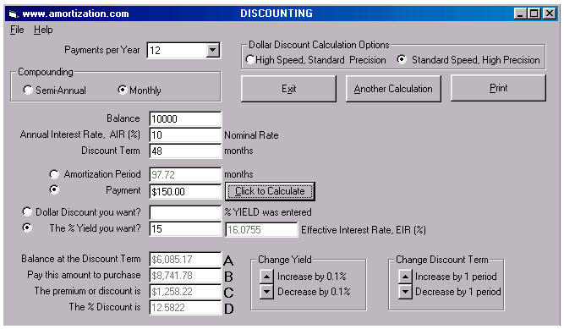Choose High Speed, Standard Precision option
Viewport: 564px width, 329px height.
250,59
